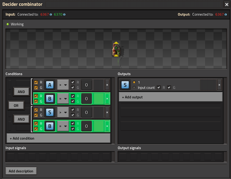Click the Add condition button
Image resolution: width=231 pixels, height=179 pixels.
(x=58, y=138)
